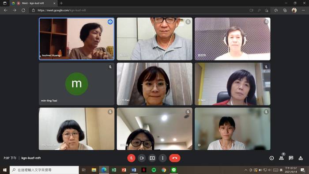The image size is (309, 174).
Task: Click the browser forward arrow
Action: coord(15,10)
